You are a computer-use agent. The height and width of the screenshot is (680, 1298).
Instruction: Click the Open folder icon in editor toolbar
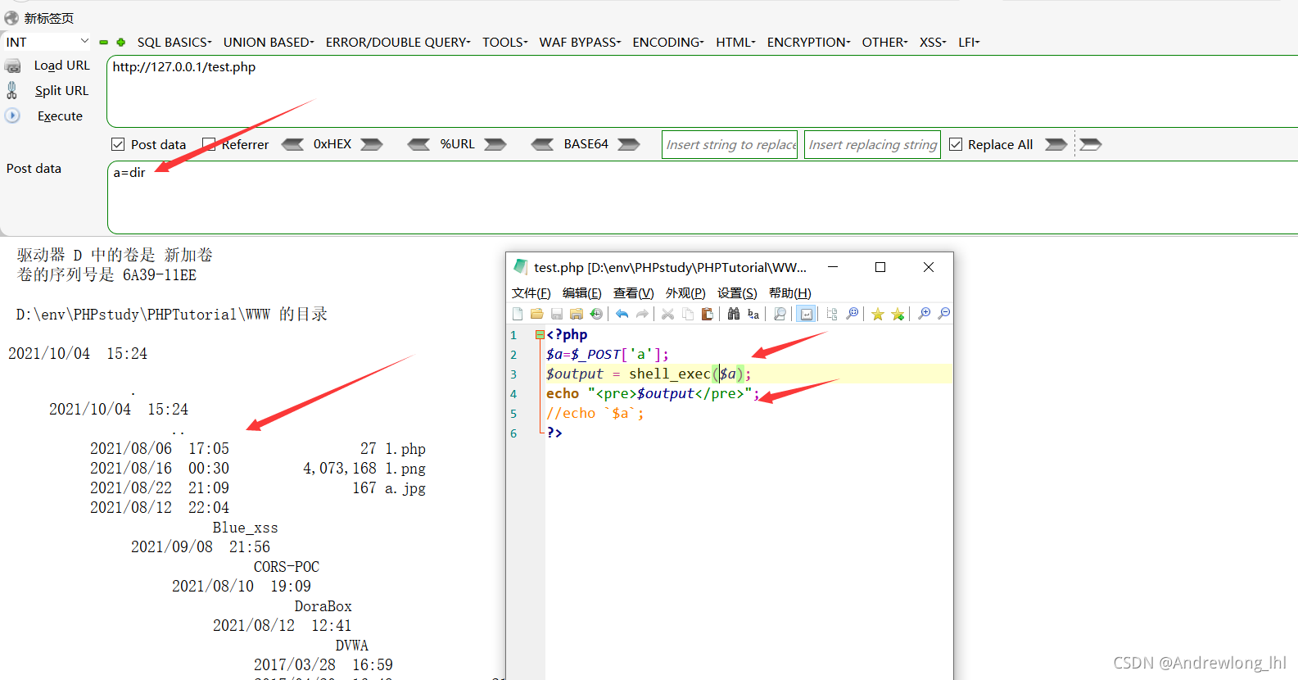(537, 314)
